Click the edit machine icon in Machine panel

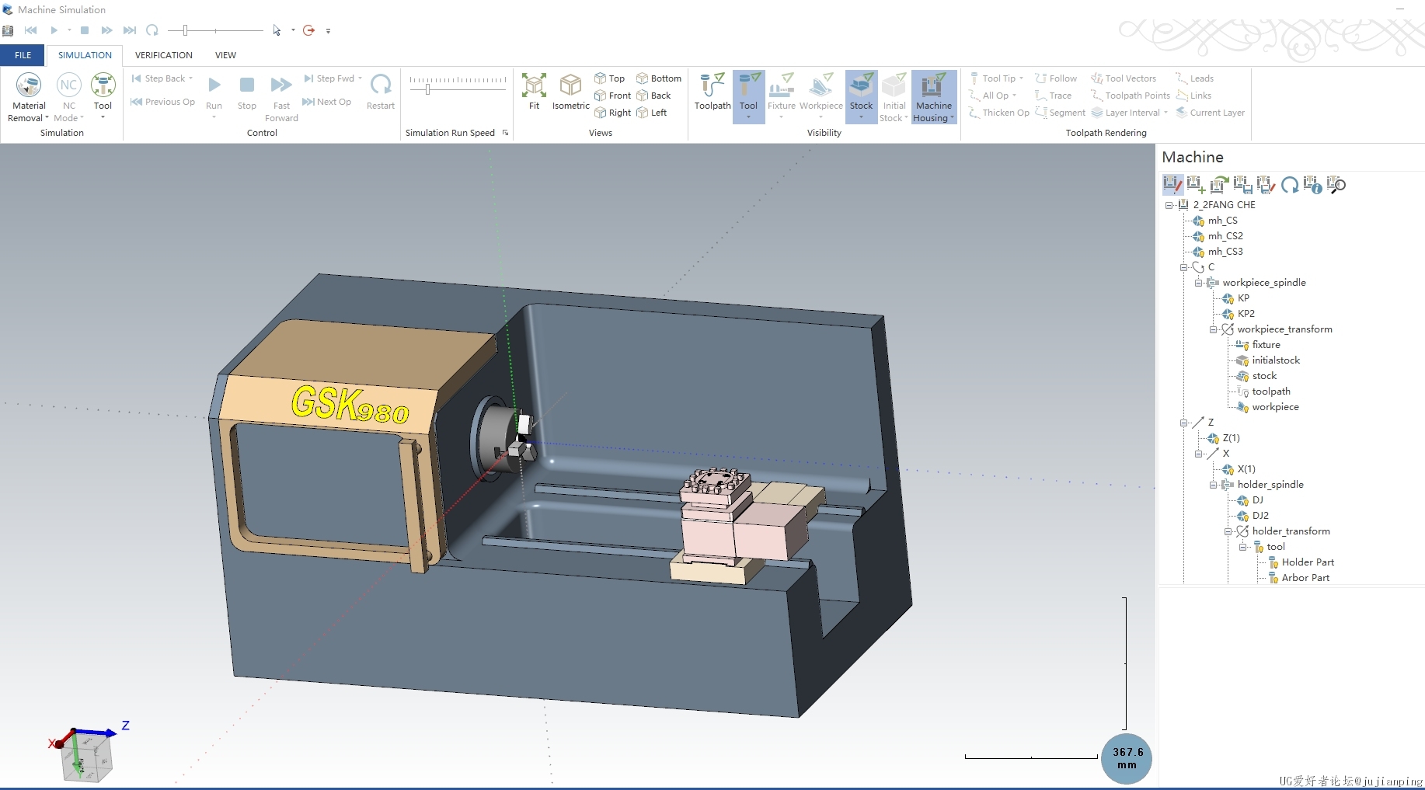1172,184
